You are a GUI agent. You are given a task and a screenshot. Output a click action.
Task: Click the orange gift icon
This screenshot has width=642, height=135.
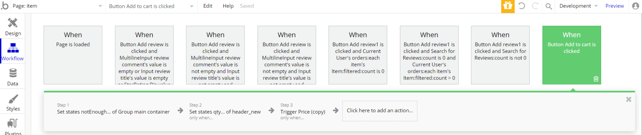tap(508, 6)
